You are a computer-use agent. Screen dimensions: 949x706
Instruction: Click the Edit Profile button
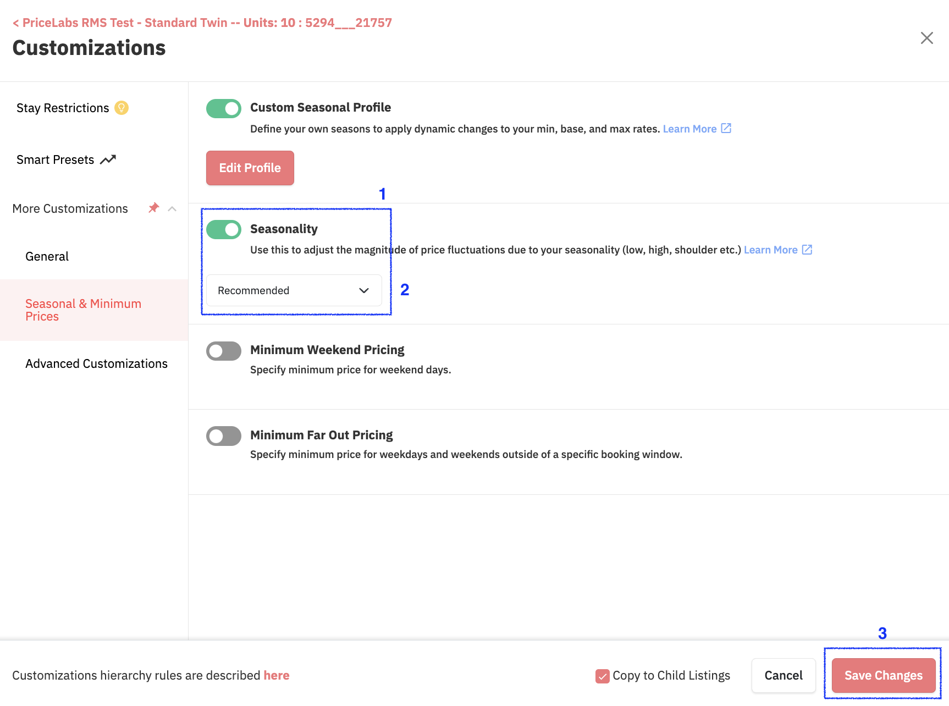point(250,168)
